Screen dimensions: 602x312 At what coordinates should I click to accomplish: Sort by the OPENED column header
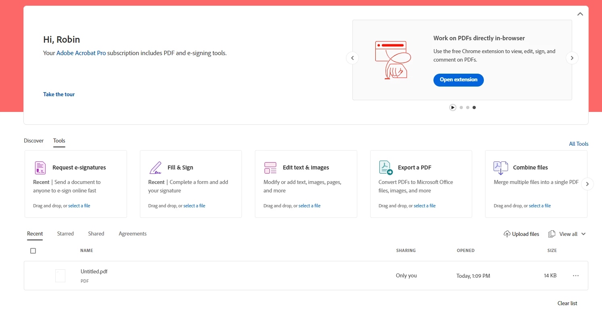tap(466, 250)
